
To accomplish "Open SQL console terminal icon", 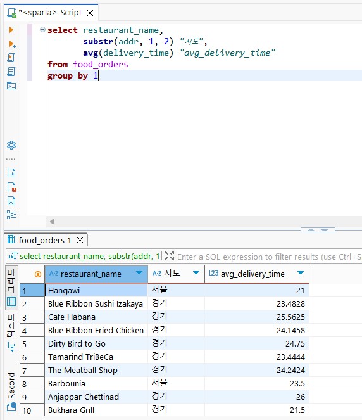I will [x=11, y=86].
